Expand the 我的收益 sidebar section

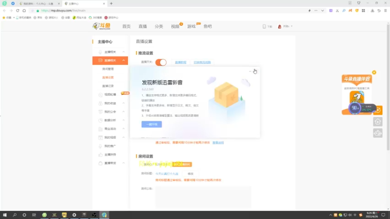point(124,103)
